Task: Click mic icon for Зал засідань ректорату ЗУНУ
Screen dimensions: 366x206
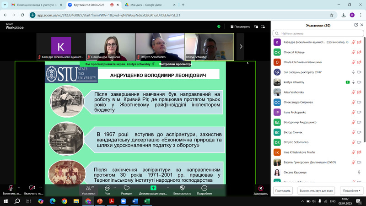Action: click(x=353, y=72)
